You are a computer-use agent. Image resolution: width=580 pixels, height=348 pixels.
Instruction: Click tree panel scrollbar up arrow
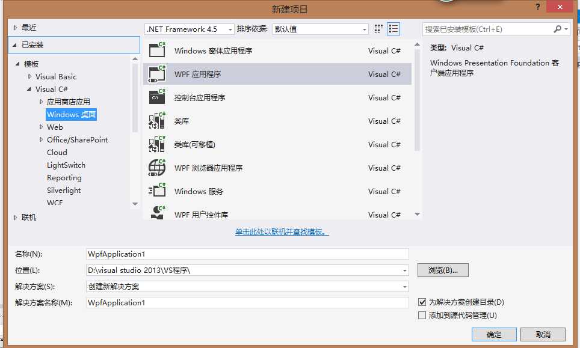[135, 59]
